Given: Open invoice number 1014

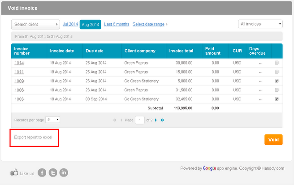Looking at the screenshot, I should coord(19,63).
